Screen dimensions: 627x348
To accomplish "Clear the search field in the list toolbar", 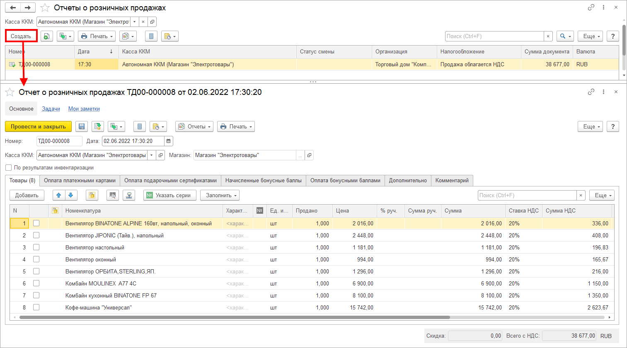I will pos(548,36).
